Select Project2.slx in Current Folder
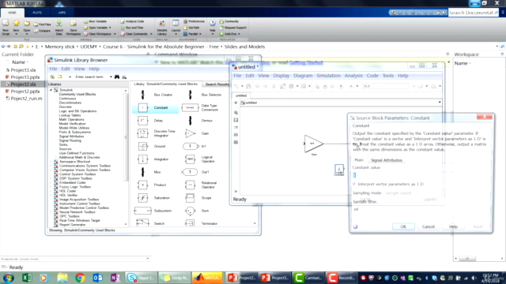 tap(23, 84)
